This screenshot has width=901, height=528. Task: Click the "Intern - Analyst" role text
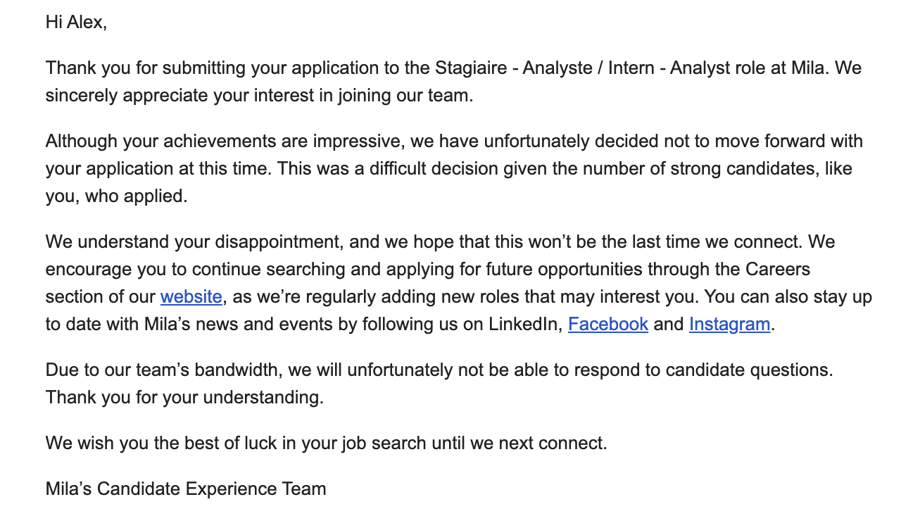(616, 68)
